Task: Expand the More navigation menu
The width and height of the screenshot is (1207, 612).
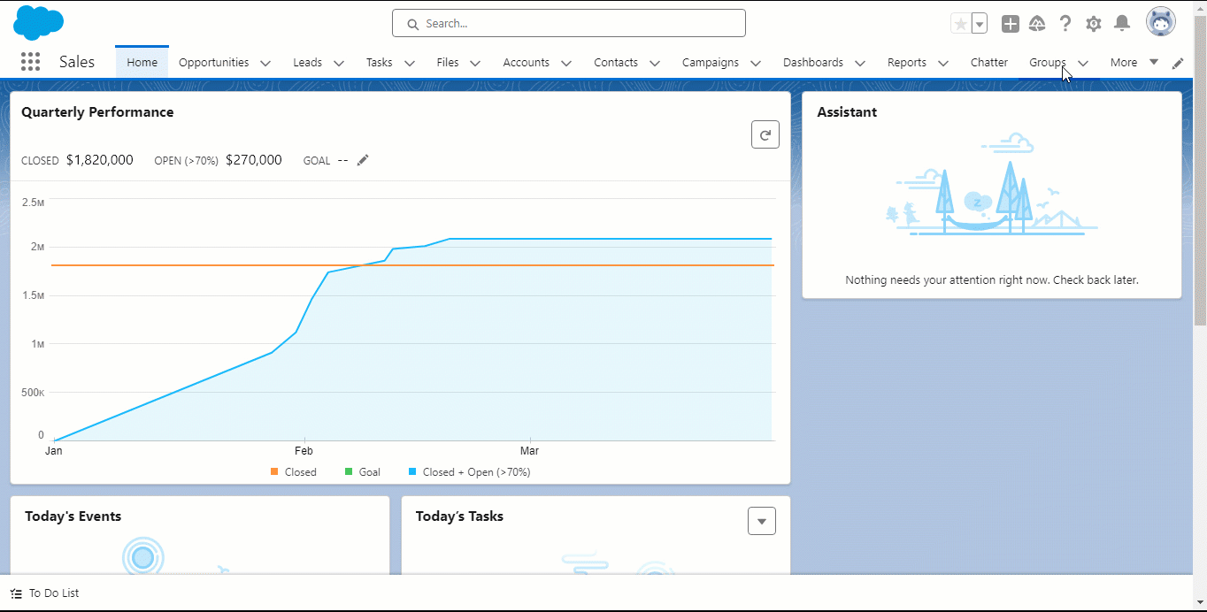Action: (1134, 62)
